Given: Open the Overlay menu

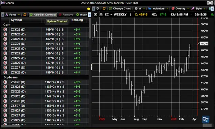Looking at the screenshot, I should [x=180, y=9].
